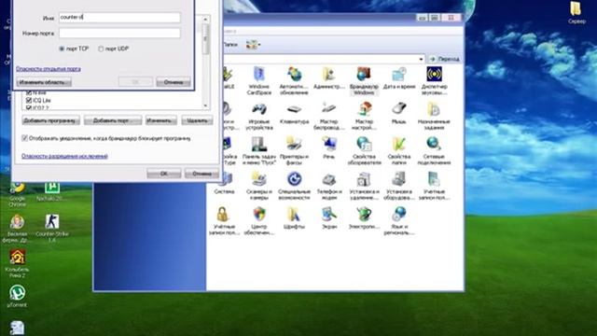This screenshot has height=336, width=597.
Task: Open the Клавиатура icon
Action: (x=294, y=114)
